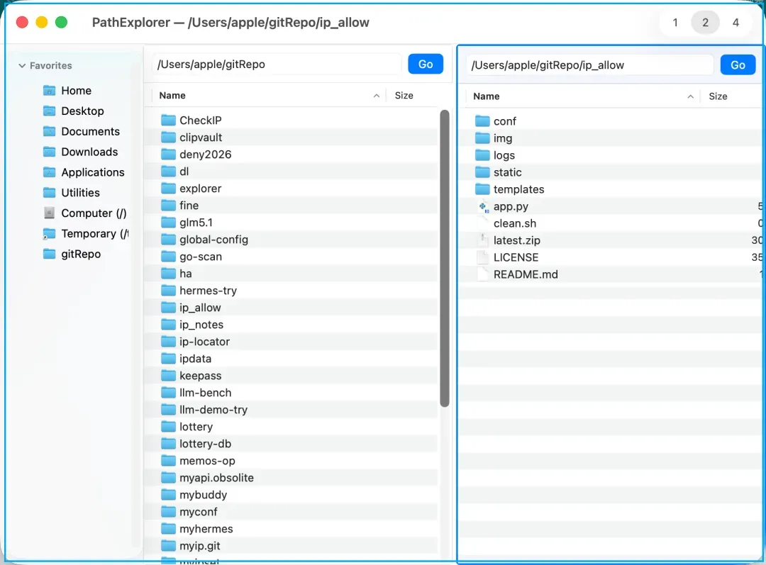Select the latest.zip archive file
This screenshot has width=766, height=565.
611,240
